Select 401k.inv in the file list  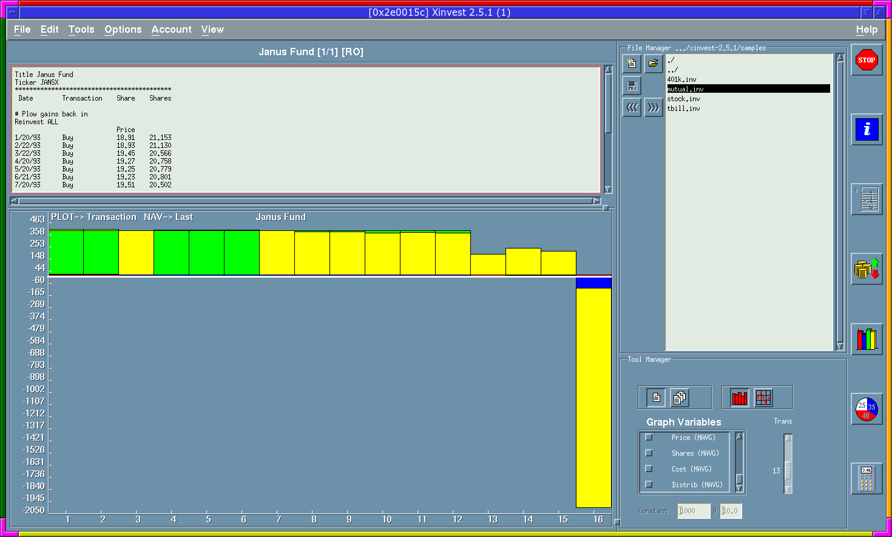pos(748,79)
